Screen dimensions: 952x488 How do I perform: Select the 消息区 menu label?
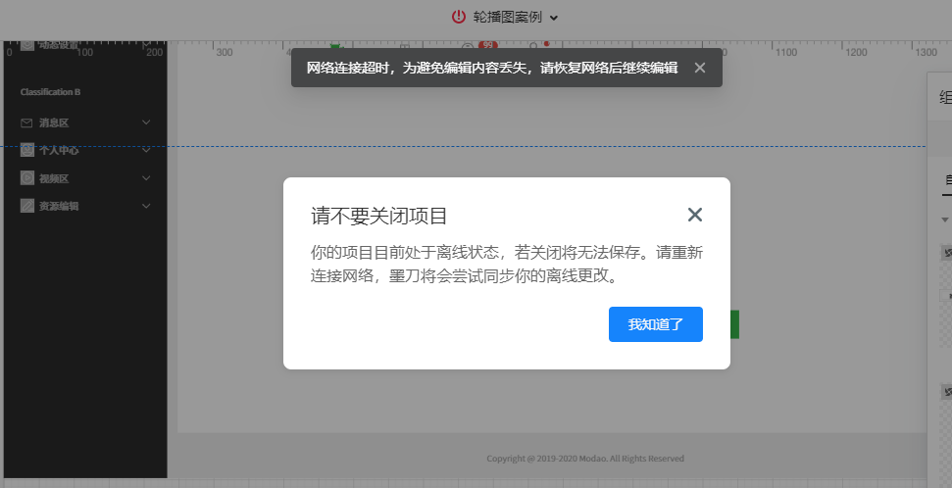click(x=54, y=122)
